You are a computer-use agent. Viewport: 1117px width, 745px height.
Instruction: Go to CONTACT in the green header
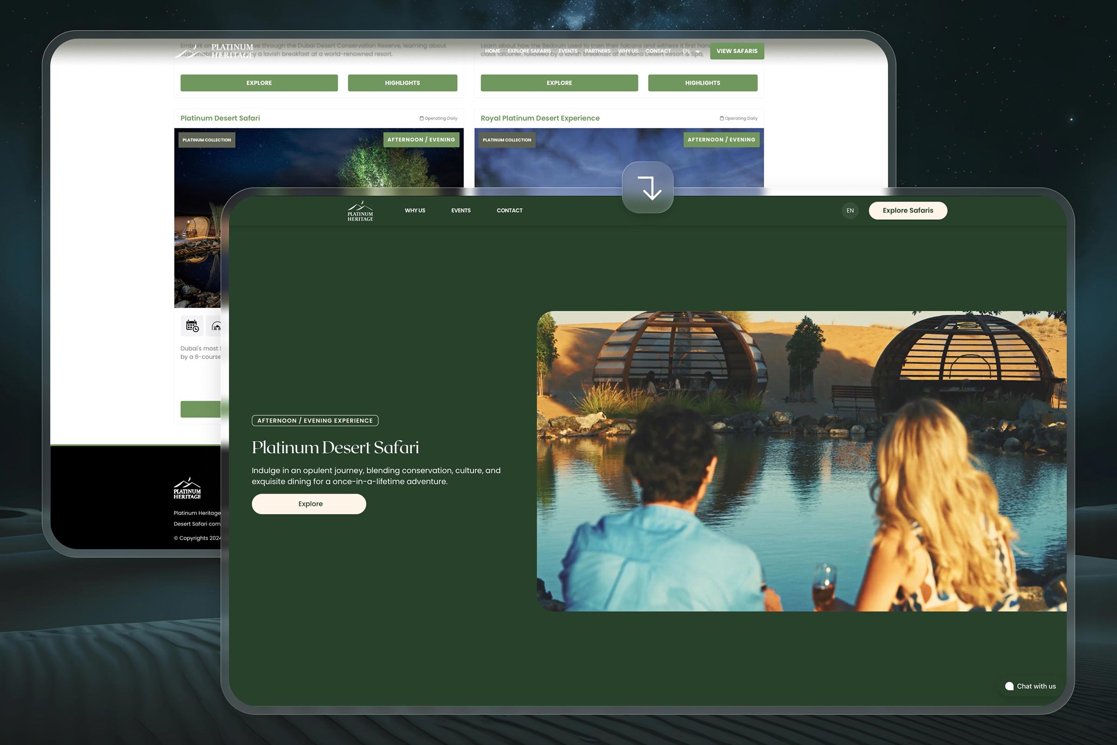click(509, 210)
